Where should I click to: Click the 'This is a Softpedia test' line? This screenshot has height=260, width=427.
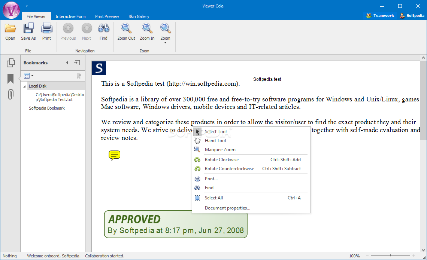[x=170, y=83]
